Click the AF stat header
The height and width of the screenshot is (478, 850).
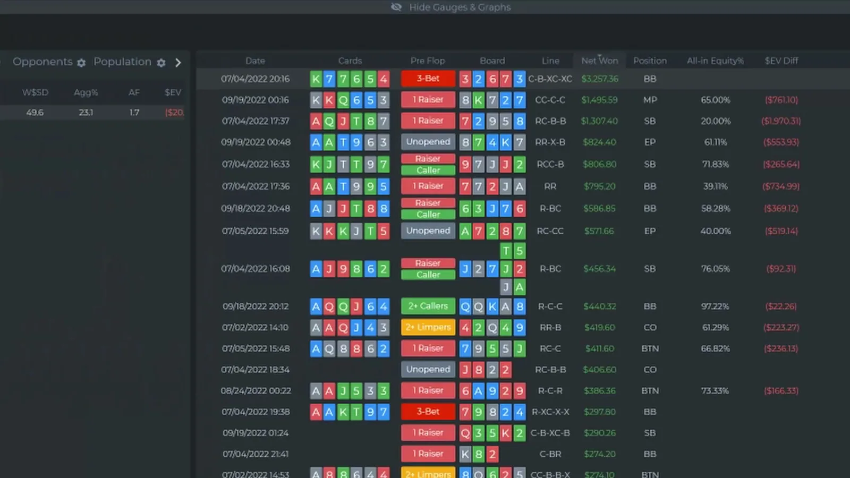[x=134, y=92]
